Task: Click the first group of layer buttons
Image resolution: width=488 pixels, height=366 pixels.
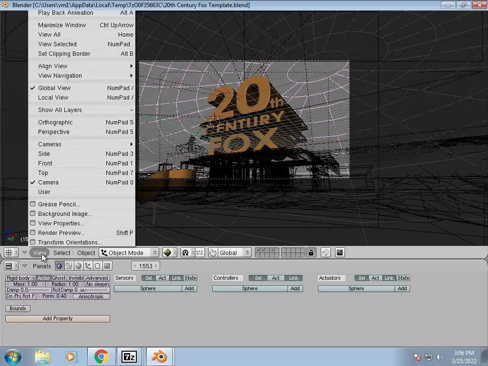Action: tap(267, 253)
